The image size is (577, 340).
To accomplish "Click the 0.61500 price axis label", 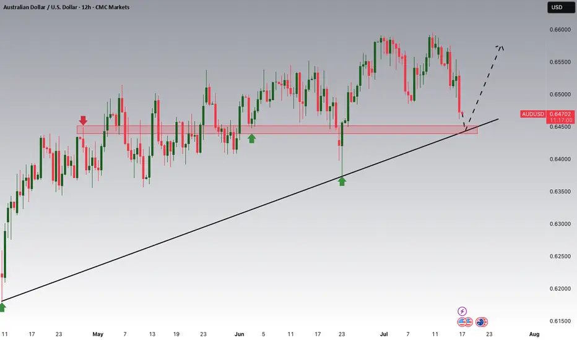I will tap(560, 321).
